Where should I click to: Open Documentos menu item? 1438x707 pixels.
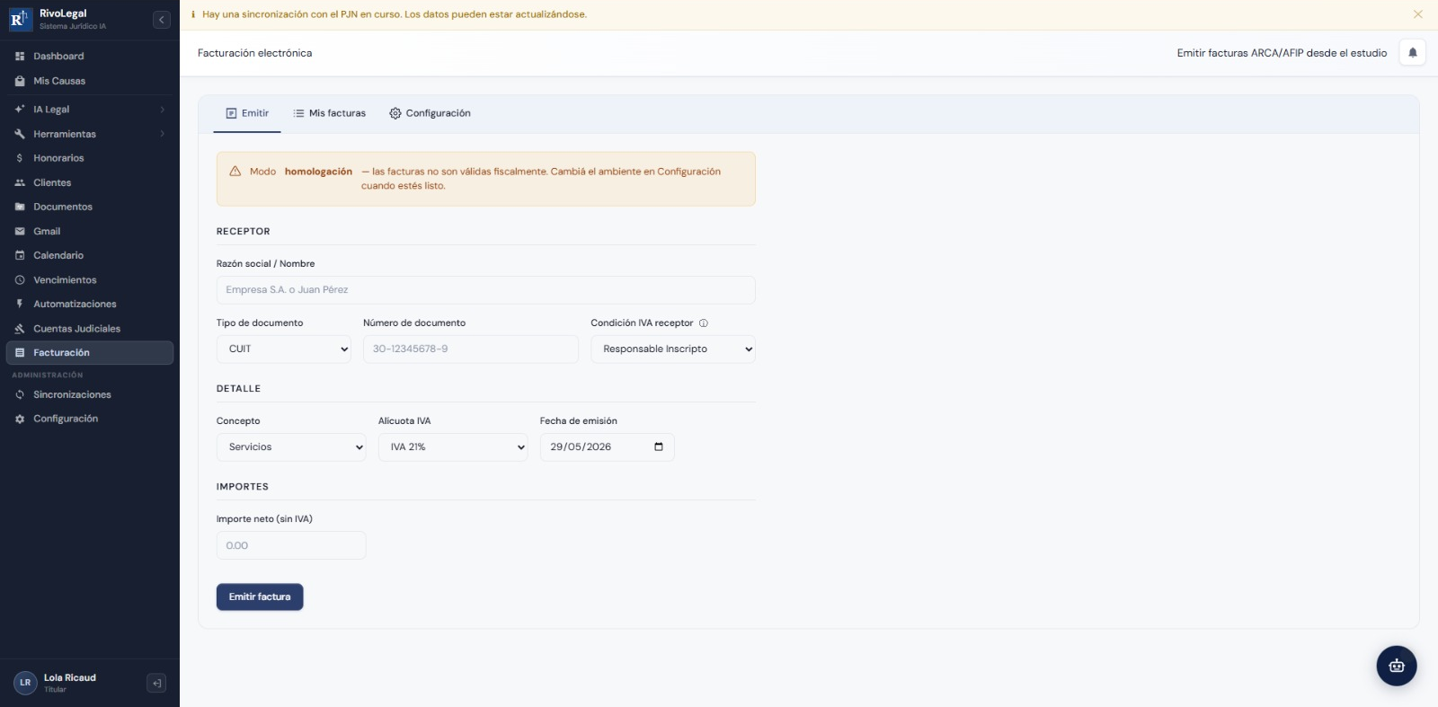[x=90, y=207]
